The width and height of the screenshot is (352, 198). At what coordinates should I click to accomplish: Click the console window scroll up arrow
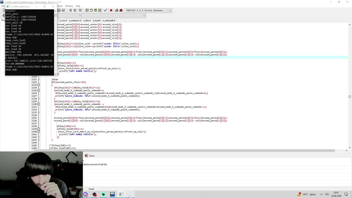point(56,11)
